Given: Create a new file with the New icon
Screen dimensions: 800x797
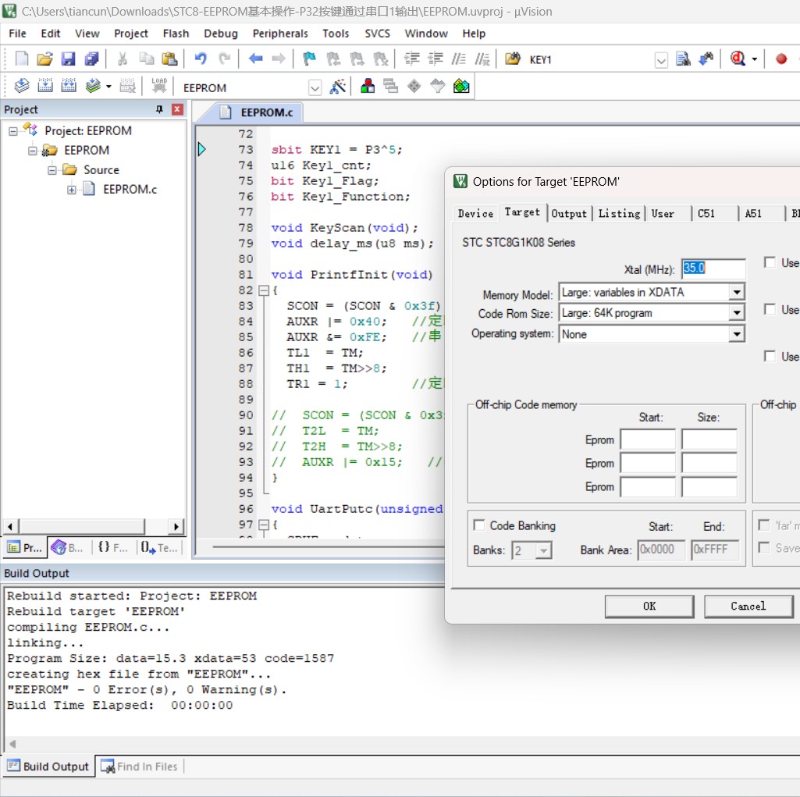Looking at the screenshot, I should point(21,59).
